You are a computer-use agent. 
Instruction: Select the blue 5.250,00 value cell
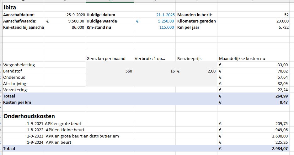155,21
